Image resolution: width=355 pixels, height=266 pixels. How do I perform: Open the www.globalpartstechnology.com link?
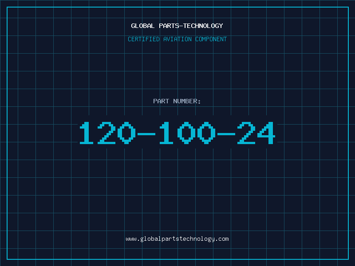click(177, 239)
